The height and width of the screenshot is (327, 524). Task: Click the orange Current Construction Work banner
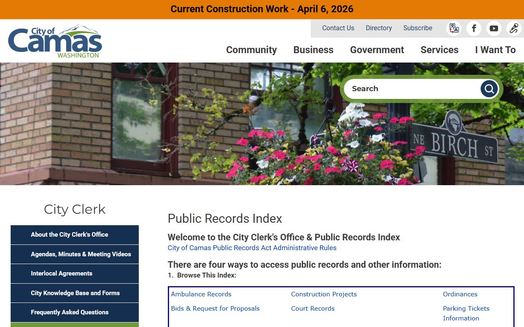pos(262,9)
